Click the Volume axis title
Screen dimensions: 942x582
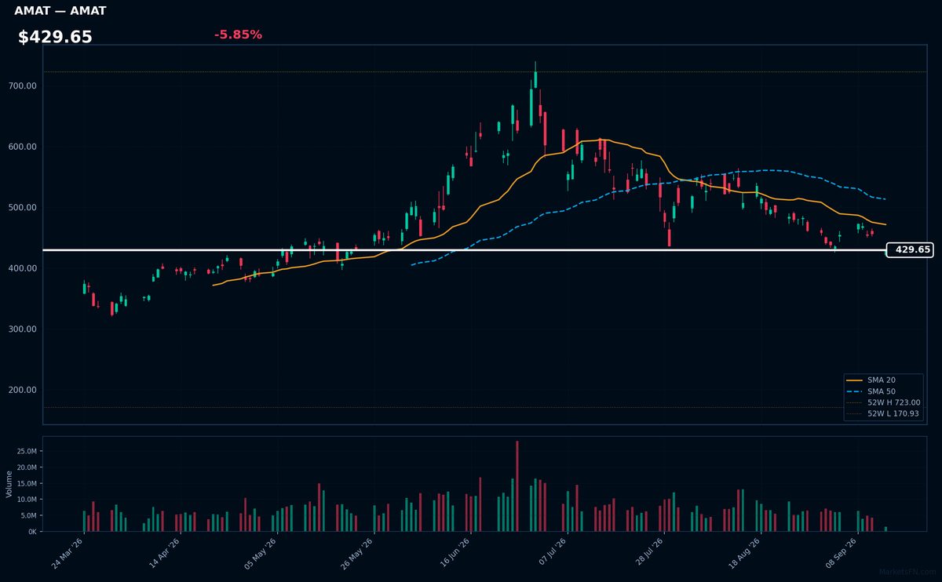9,484
